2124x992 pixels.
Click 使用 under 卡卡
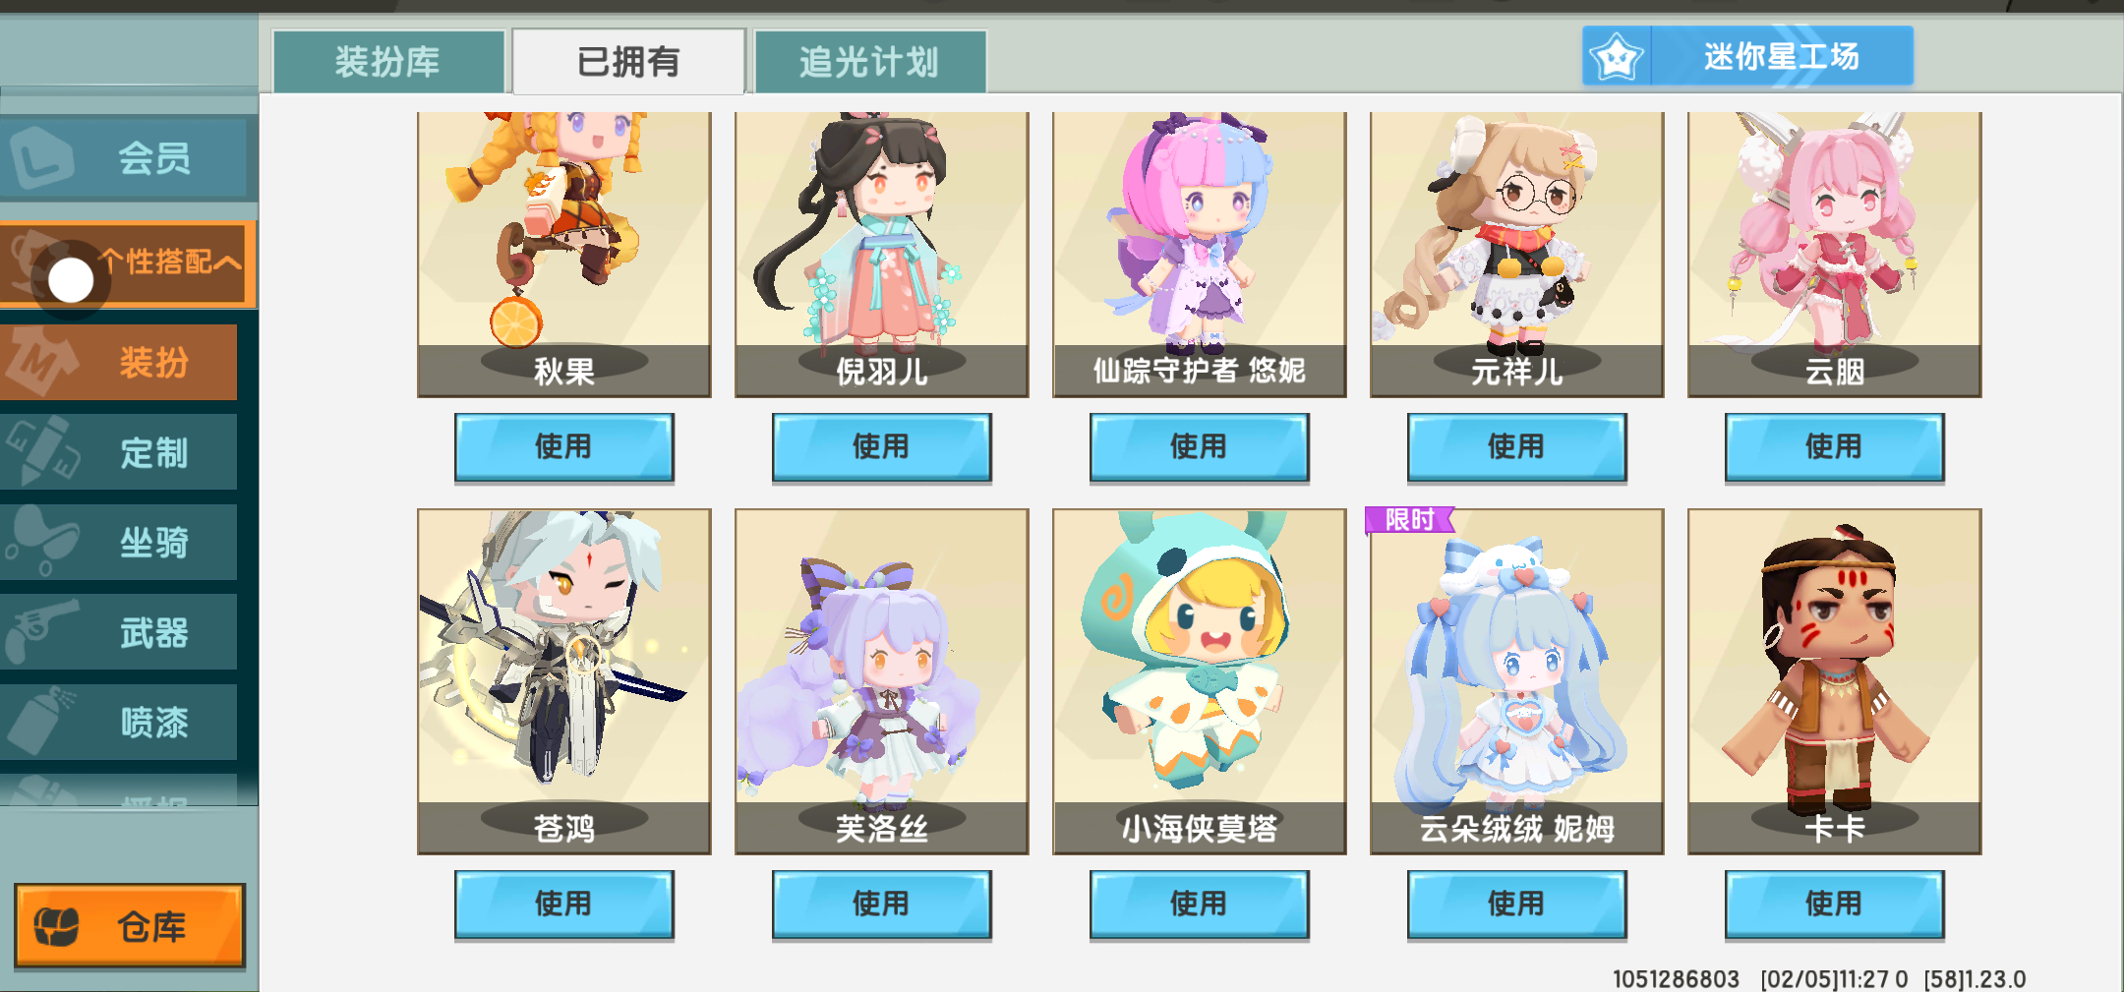[1834, 904]
